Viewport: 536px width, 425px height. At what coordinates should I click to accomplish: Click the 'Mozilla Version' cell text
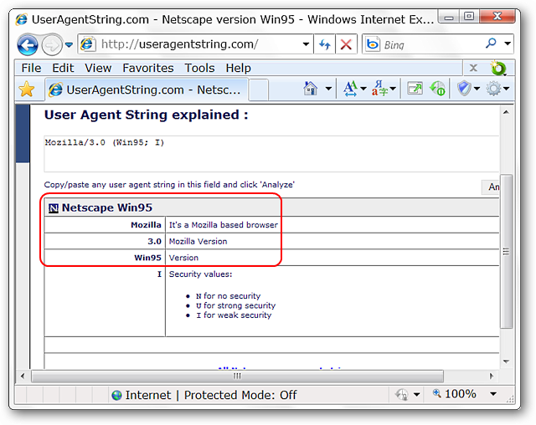pos(198,241)
